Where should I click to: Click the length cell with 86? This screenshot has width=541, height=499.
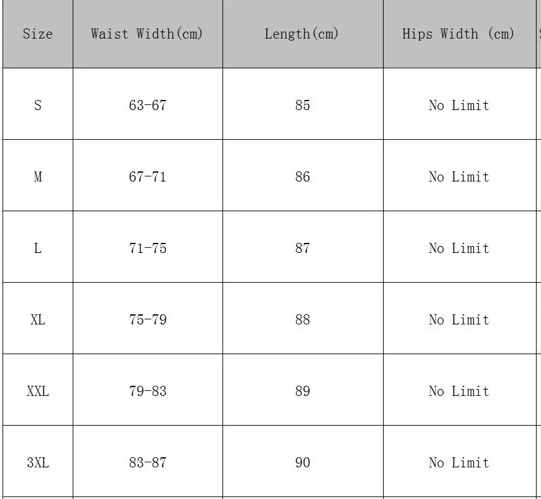click(x=303, y=176)
